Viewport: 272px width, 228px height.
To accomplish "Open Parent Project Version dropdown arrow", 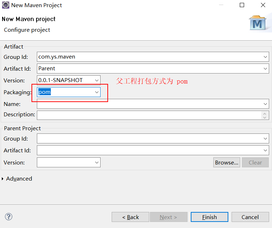I will point(97,162).
